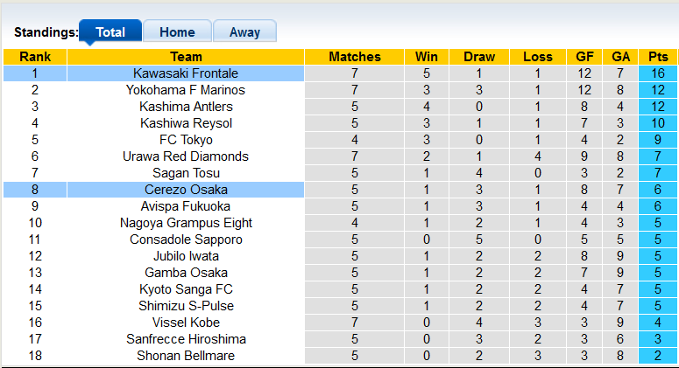Screen dimensions: 679x368
Task: Open the Home standings tab
Action: tap(177, 32)
